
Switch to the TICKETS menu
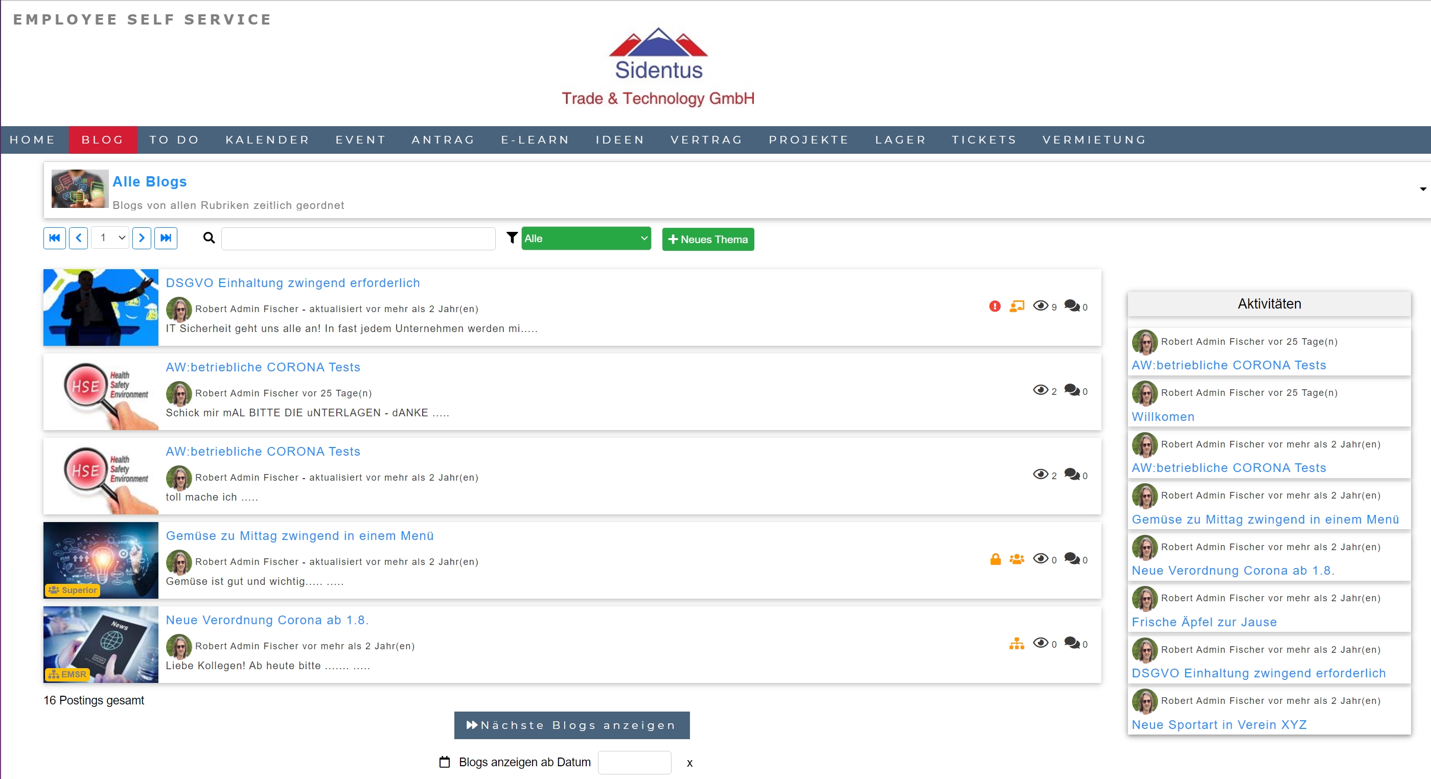pos(984,140)
